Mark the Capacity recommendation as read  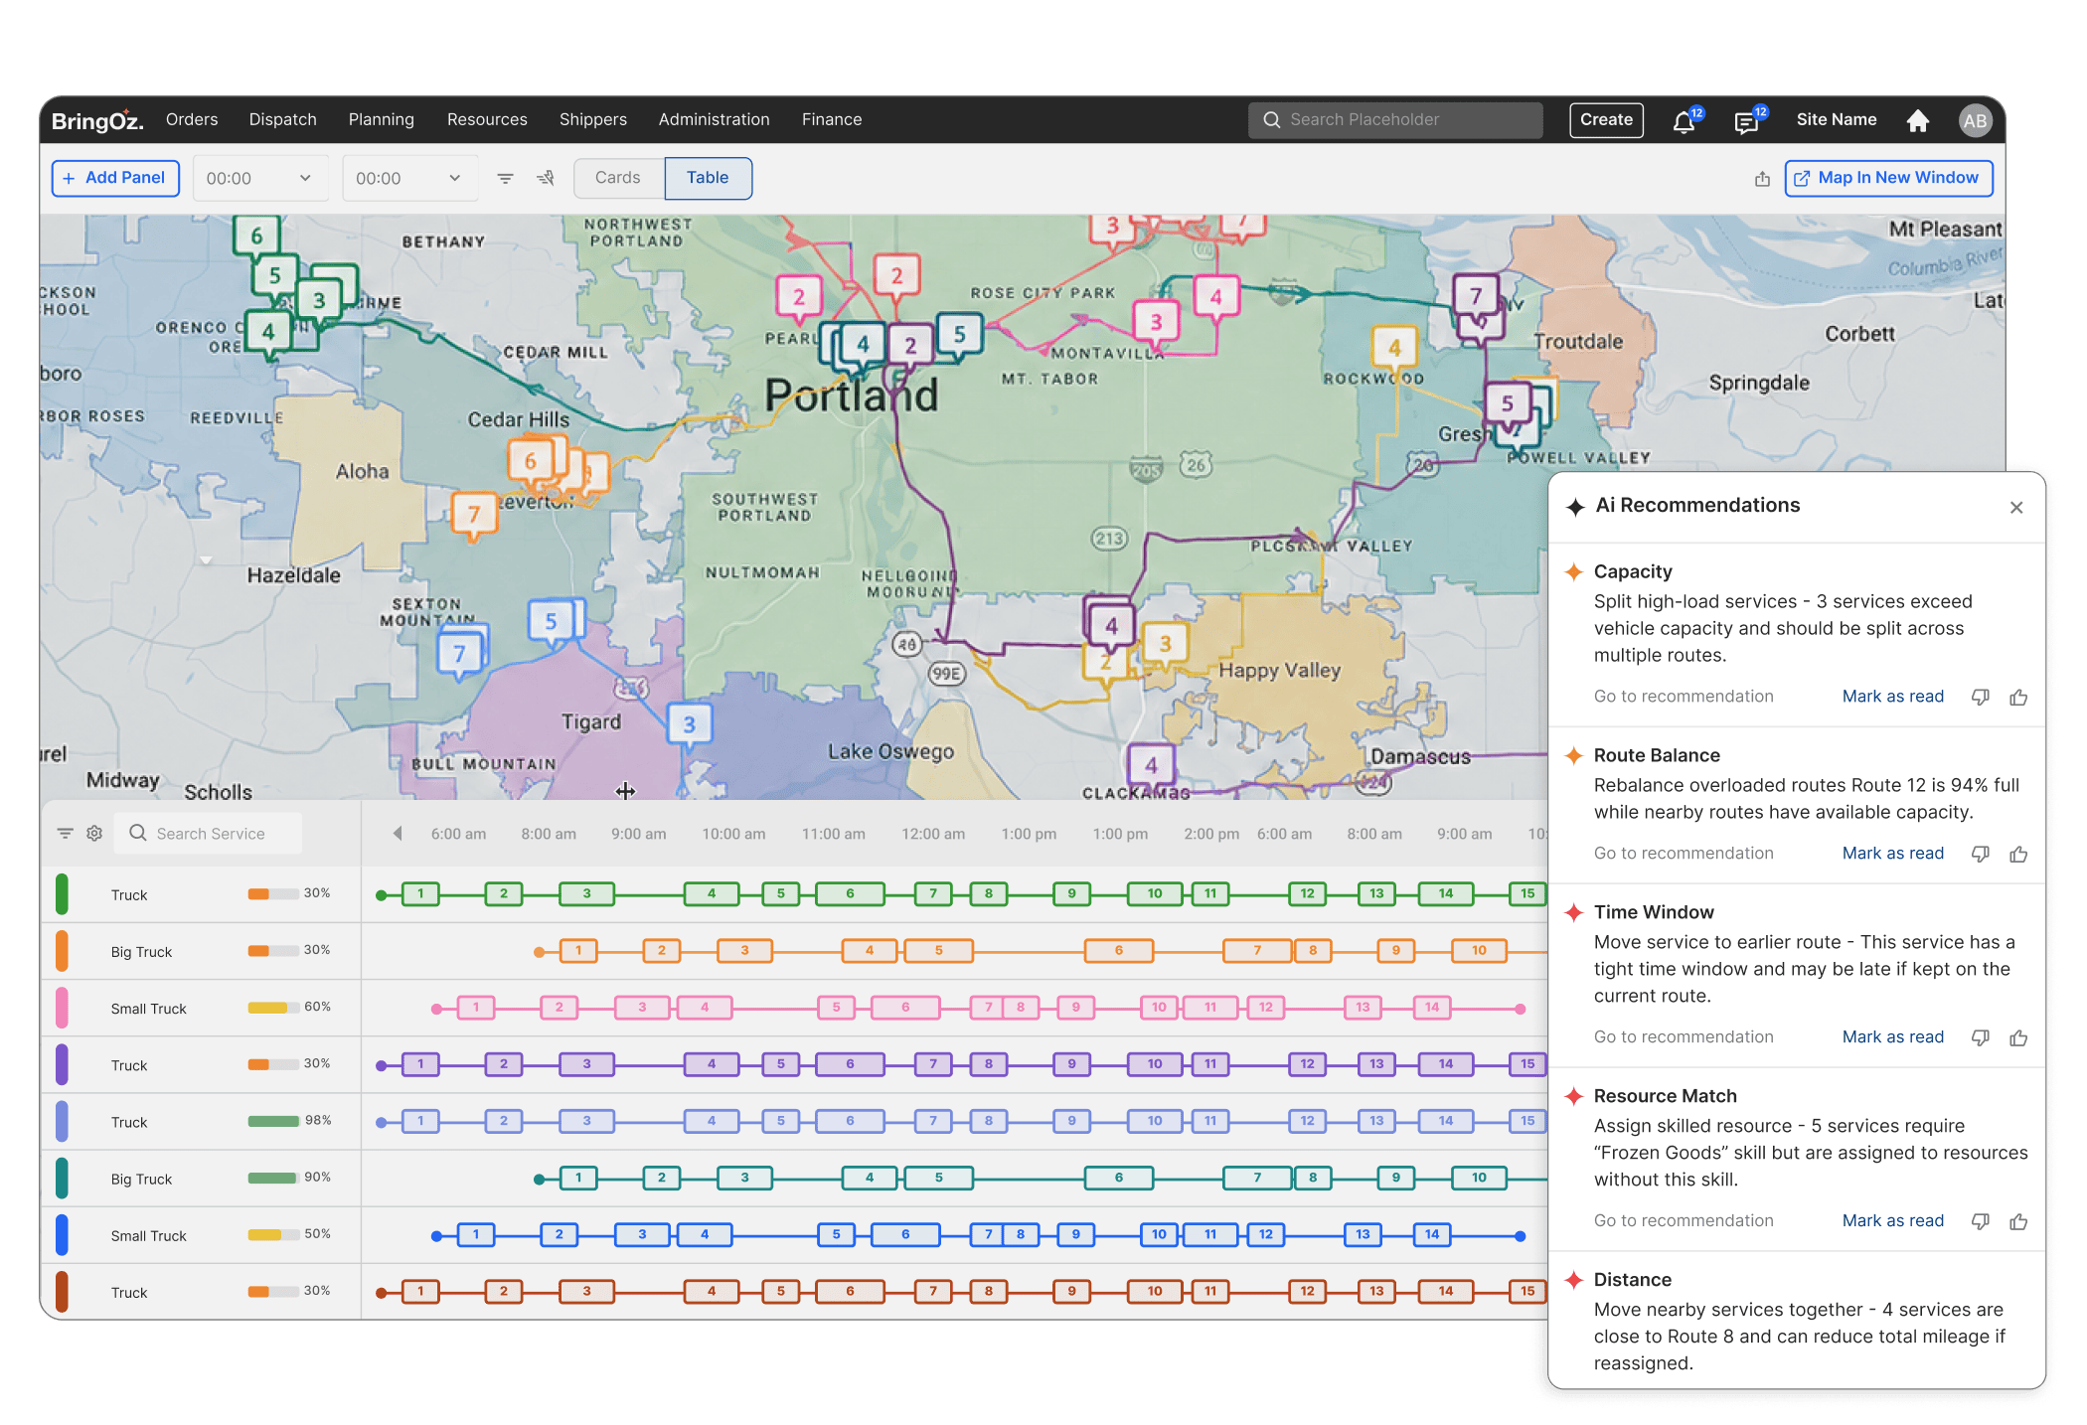click(1892, 696)
